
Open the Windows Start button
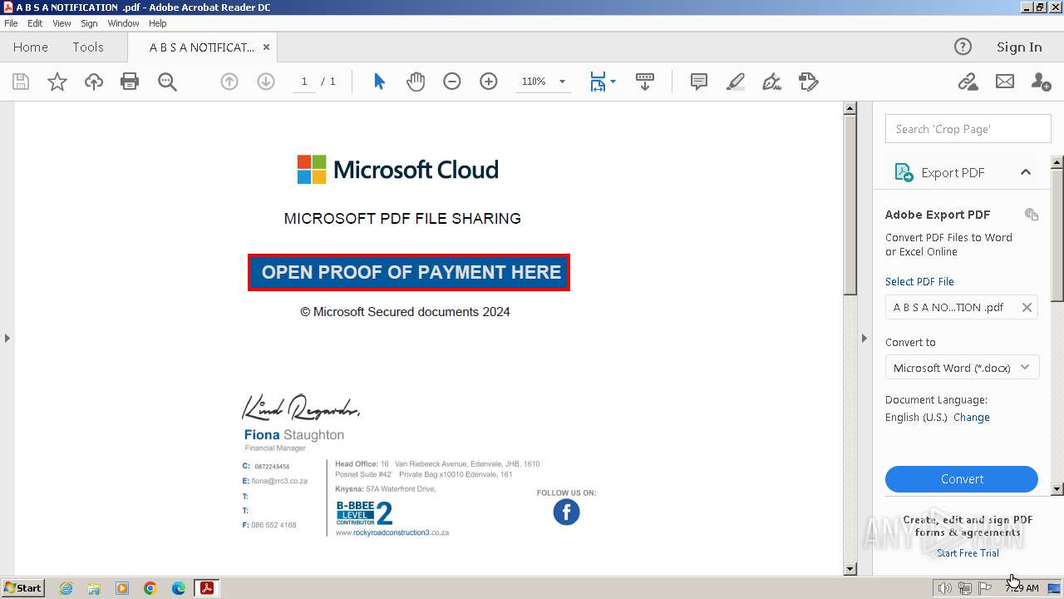click(x=23, y=588)
